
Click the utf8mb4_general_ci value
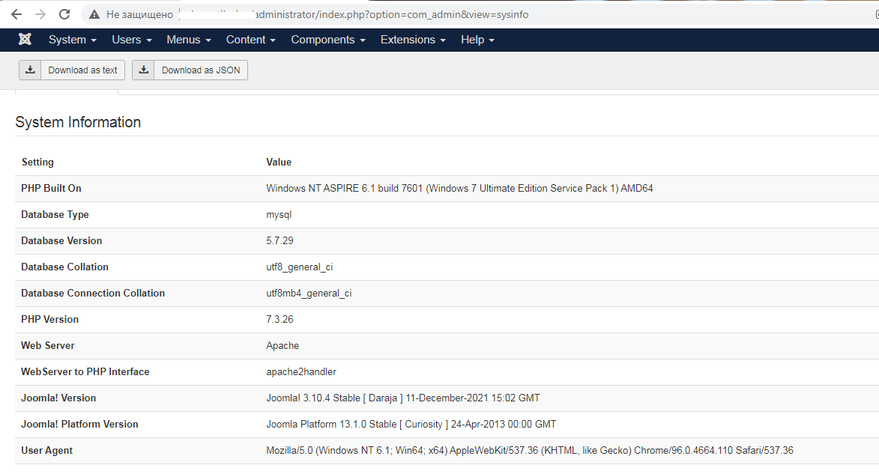(x=309, y=293)
